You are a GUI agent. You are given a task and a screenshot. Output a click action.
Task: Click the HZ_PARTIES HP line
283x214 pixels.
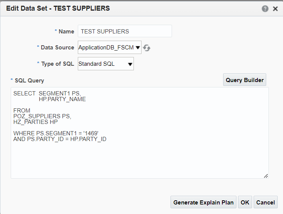(x=35, y=122)
